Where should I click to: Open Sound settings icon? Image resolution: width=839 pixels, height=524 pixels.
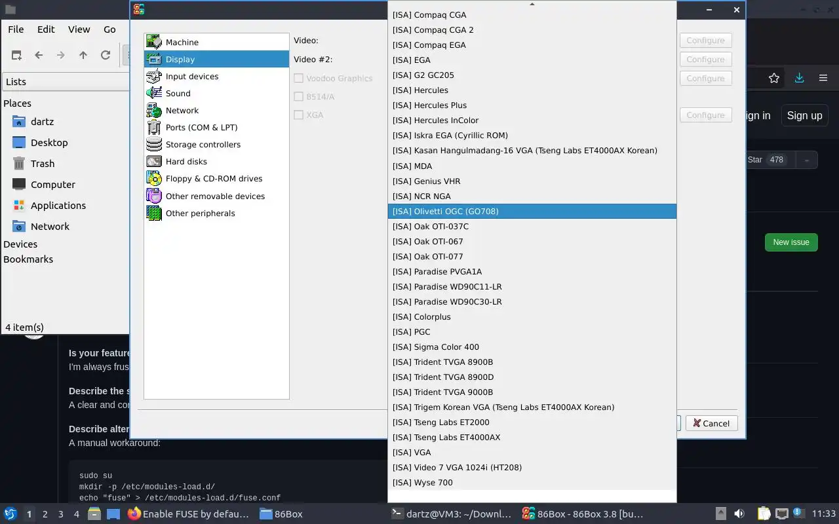(154, 93)
